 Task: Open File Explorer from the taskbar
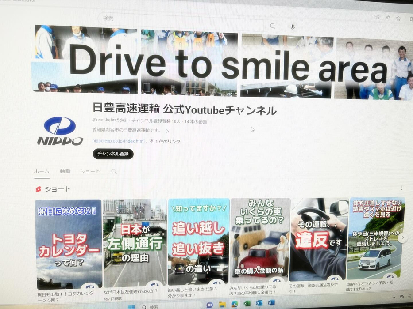click(x=222, y=305)
